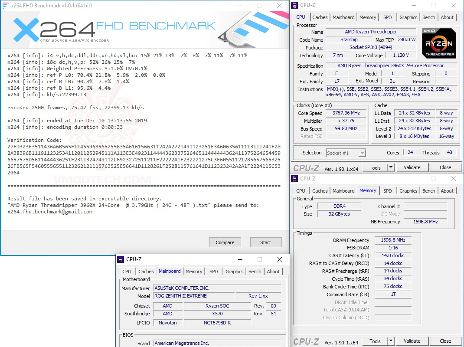Open Graphics tab in CPU-Z Mainboard window
This screenshot has width=464, height=347.
(x=234, y=272)
